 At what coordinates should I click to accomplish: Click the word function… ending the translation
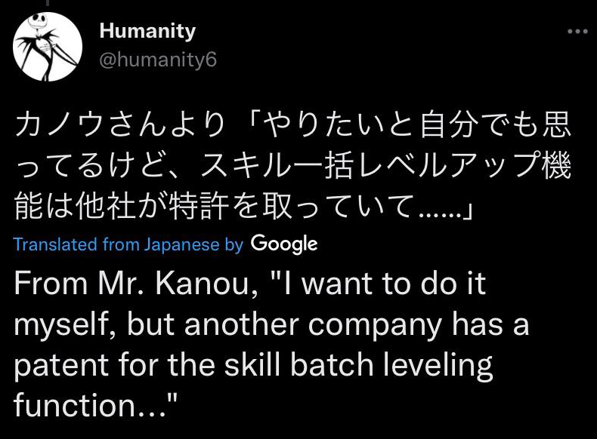click(90, 406)
